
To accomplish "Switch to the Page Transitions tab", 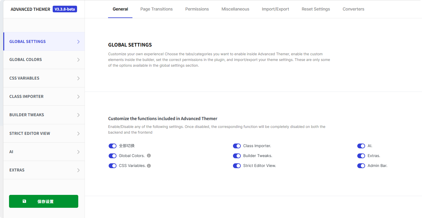I will point(157,9).
